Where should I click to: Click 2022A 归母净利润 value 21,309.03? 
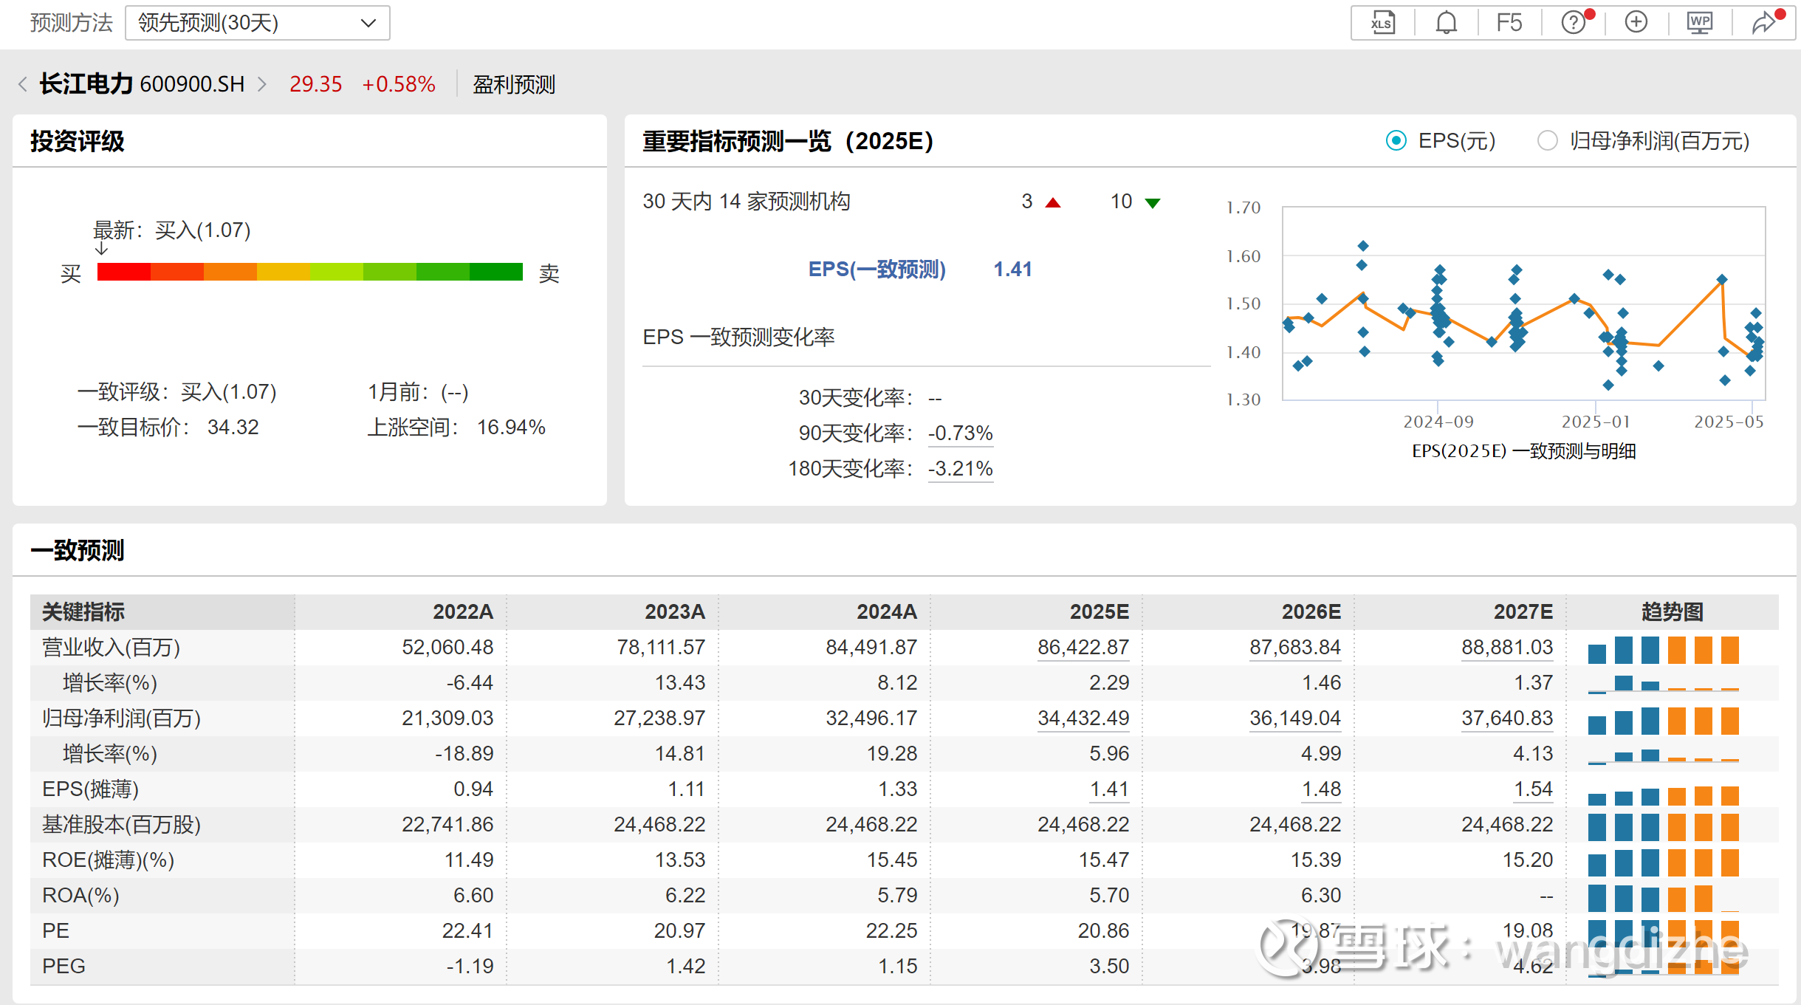(x=447, y=718)
